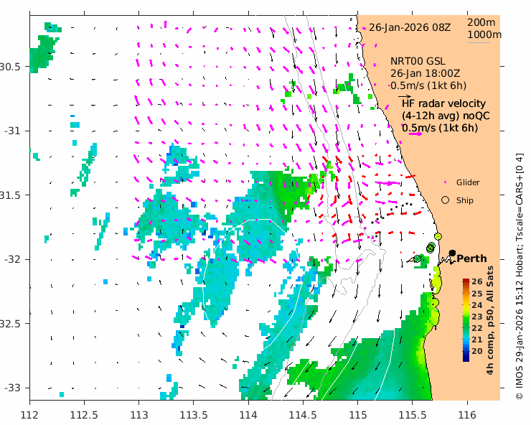This screenshot has width=531, height=425.
Task: Select the 22 value on the colorbar
Action: [476, 328]
